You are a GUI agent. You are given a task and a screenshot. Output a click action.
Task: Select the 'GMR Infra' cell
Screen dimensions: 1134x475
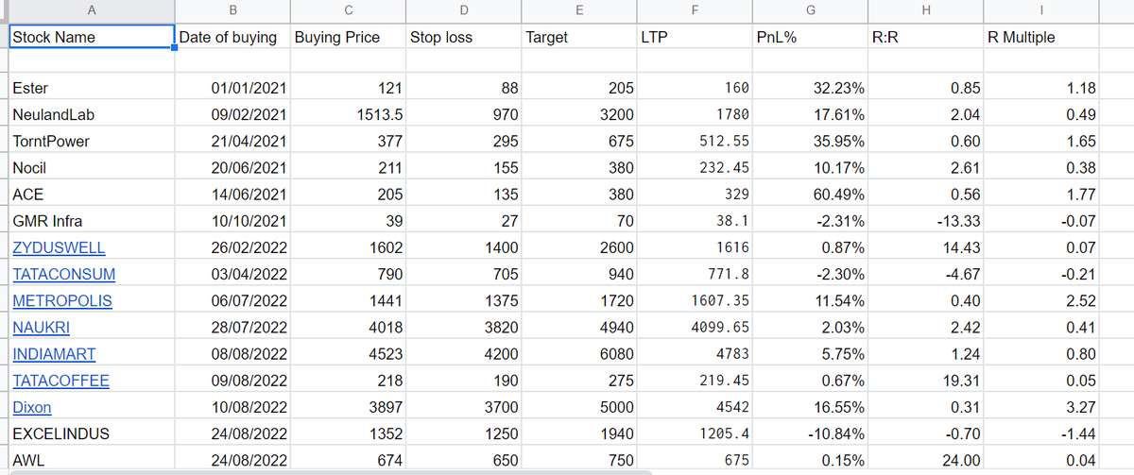pyautogui.click(x=91, y=221)
